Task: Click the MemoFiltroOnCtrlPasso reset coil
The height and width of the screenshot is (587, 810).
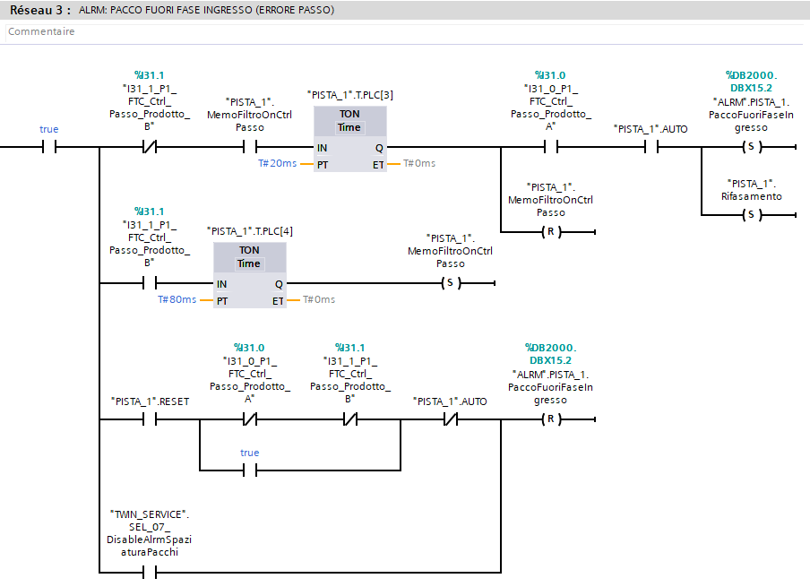Action: (551, 232)
